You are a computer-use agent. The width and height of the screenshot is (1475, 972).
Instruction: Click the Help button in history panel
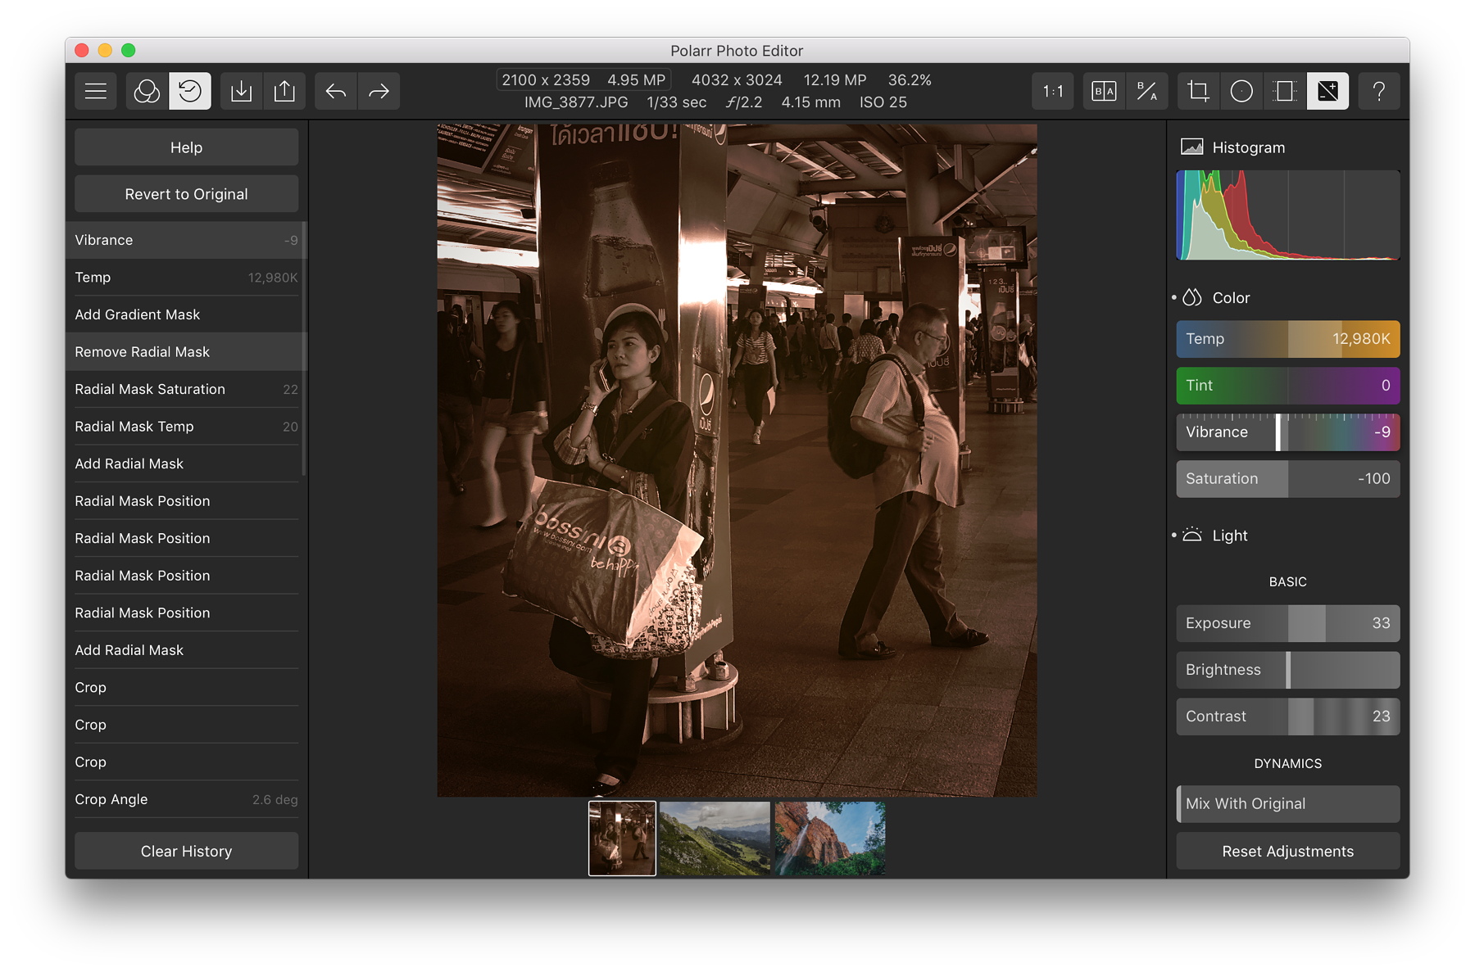coord(187,147)
